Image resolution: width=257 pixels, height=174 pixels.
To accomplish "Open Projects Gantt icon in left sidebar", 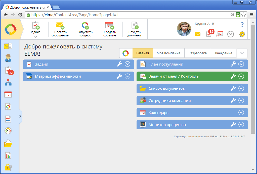I will [x=8, y=119].
